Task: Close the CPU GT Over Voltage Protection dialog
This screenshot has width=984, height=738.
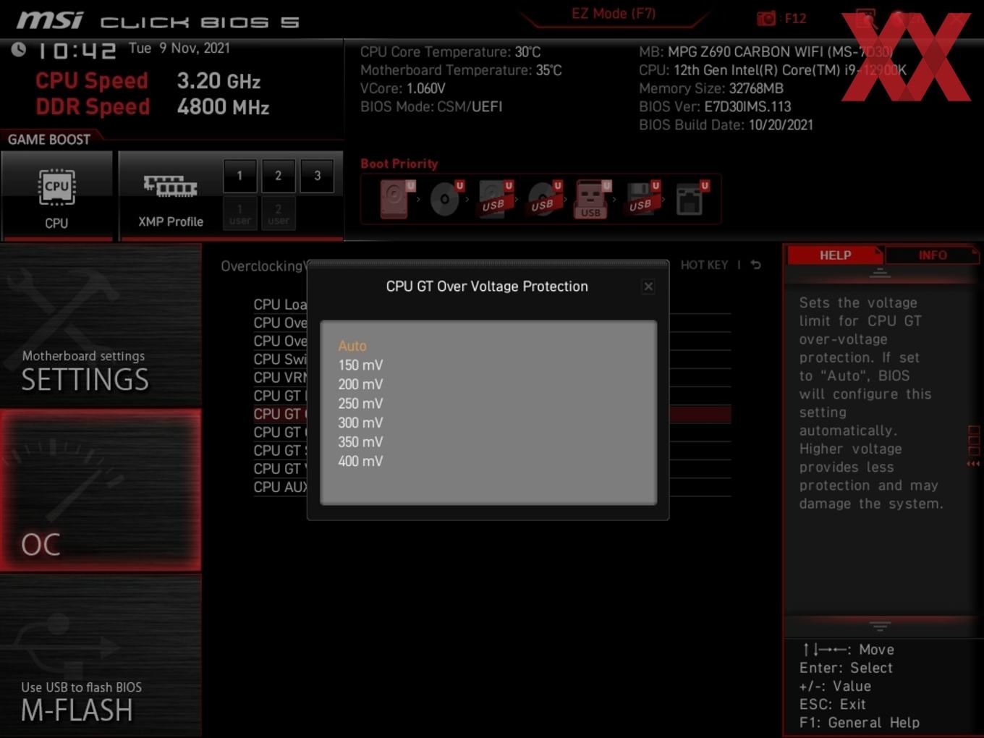Action: pos(648,287)
